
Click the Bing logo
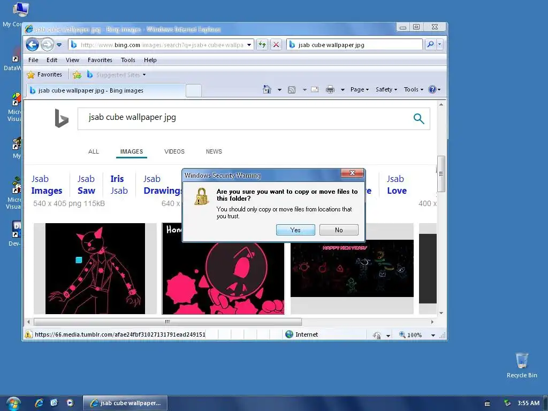[62, 118]
